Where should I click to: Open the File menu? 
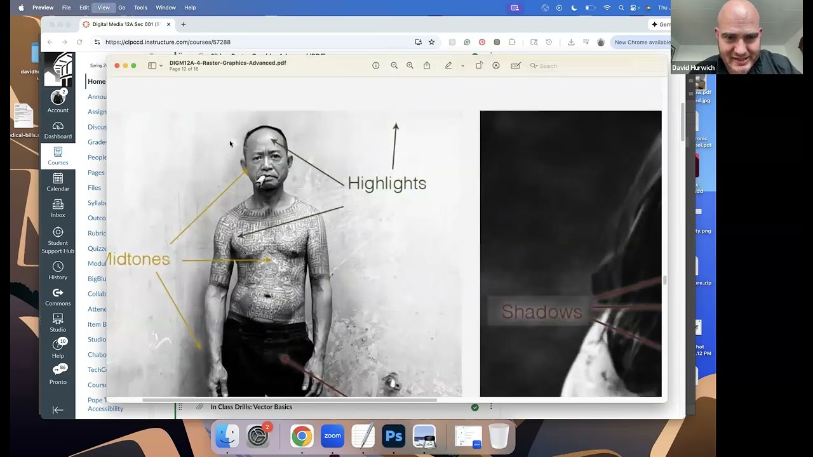coord(66,8)
